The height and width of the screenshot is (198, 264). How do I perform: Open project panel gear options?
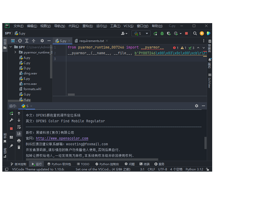coord(42,41)
